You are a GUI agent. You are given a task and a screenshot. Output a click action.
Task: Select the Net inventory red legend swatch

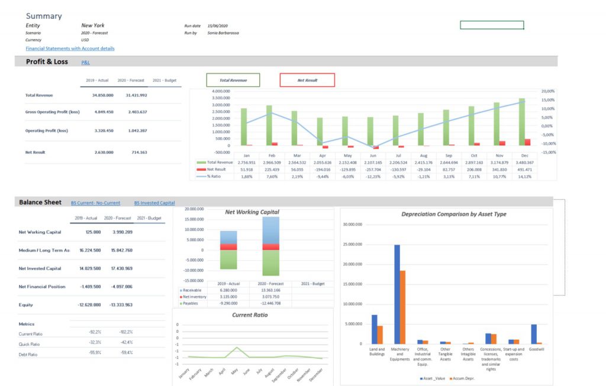pos(181,297)
